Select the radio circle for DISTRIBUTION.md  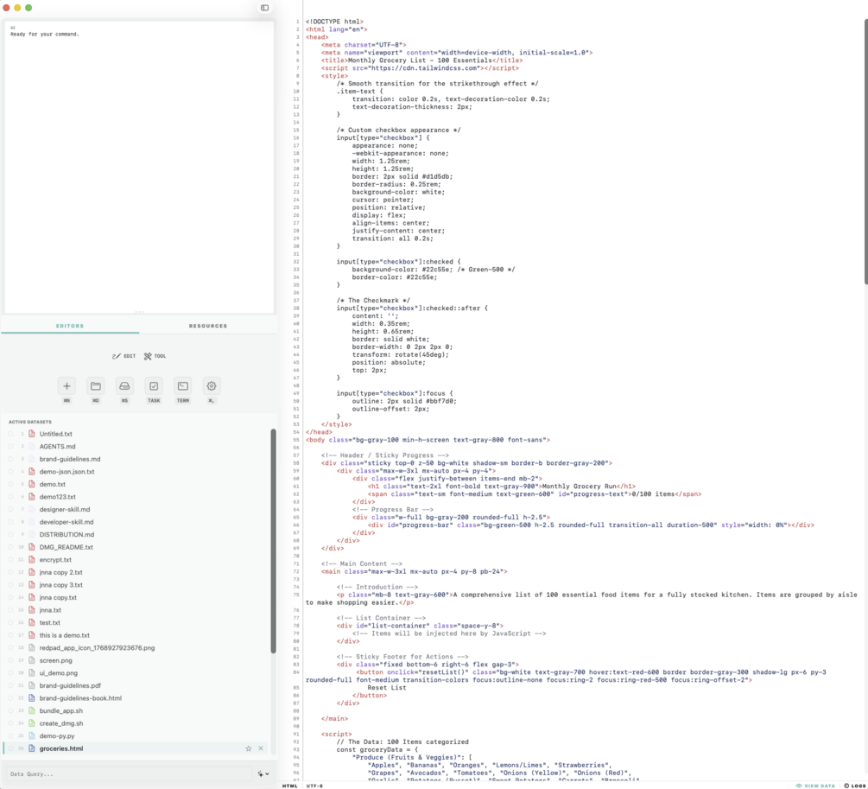point(10,535)
